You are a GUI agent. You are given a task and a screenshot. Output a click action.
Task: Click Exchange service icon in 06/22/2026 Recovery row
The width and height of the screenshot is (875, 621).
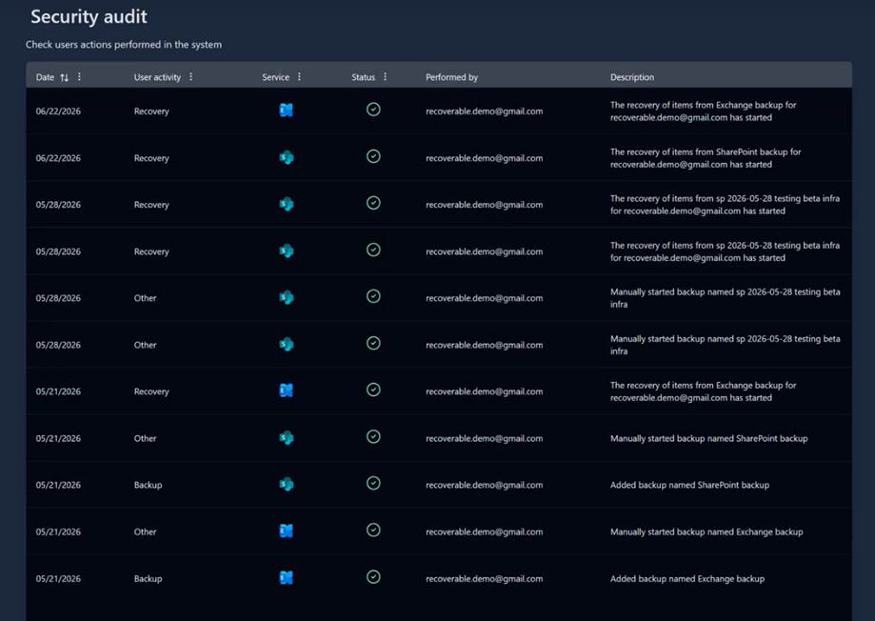tap(287, 110)
